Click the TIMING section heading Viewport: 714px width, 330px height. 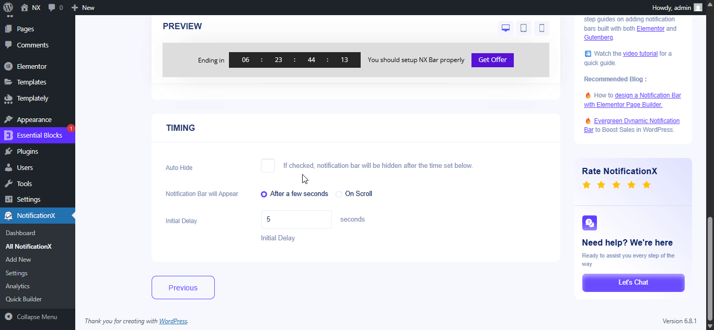pos(180,128)
